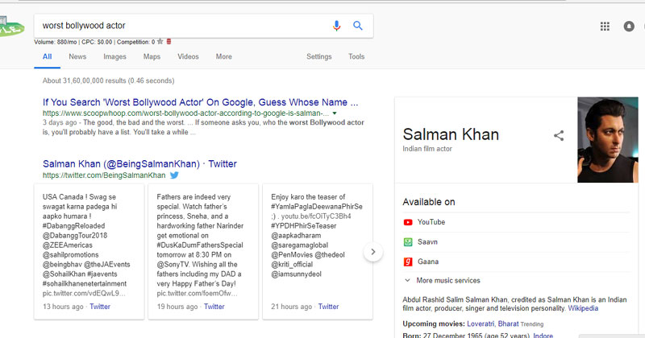This screenshot has height=338, width=645.
Task: Share the Salman Khan knowledge panel
Action: [559, 135]
